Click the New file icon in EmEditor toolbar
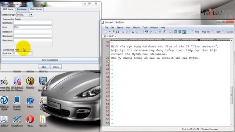Image resolution: width=235 pixels, height=132 pixels. 106,32
